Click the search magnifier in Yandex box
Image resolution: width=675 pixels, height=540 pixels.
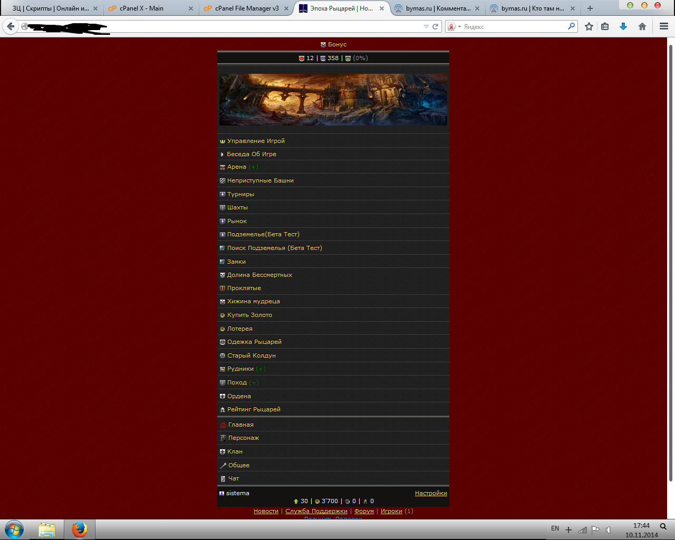pyautogui.click(x=572, y=26)
